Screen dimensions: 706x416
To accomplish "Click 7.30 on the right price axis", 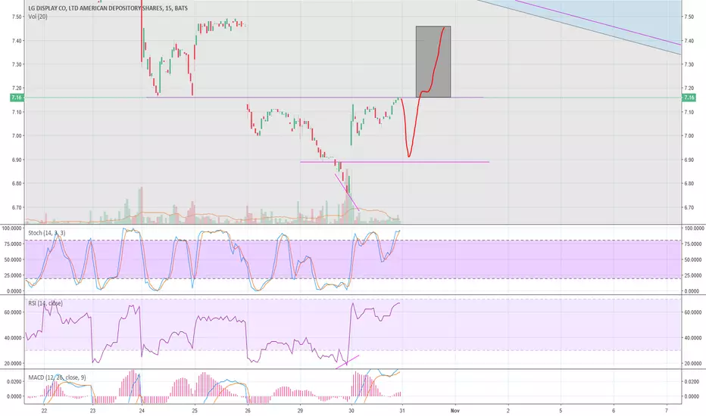I will (x=689, y=65).
